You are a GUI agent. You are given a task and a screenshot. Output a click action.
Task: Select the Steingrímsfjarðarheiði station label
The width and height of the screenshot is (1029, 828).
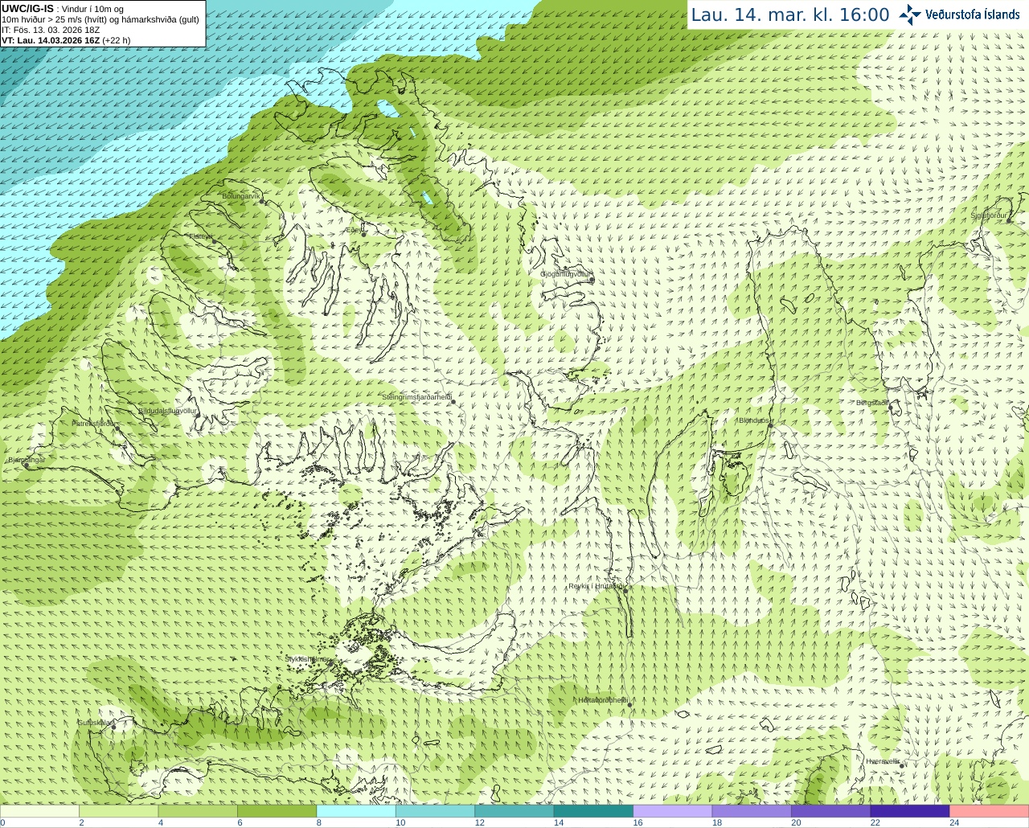(x=416, y=397)
